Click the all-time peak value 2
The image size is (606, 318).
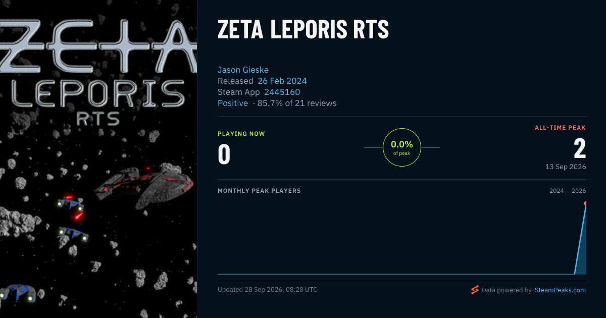(580, 149)
